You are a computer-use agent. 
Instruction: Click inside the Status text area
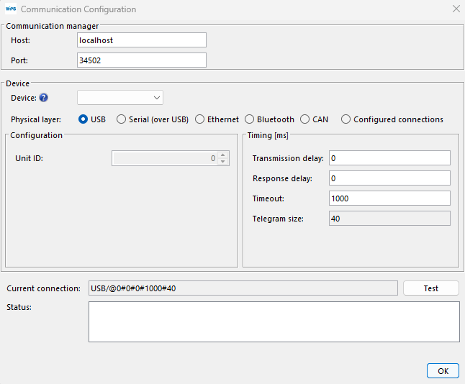(274, 321)
